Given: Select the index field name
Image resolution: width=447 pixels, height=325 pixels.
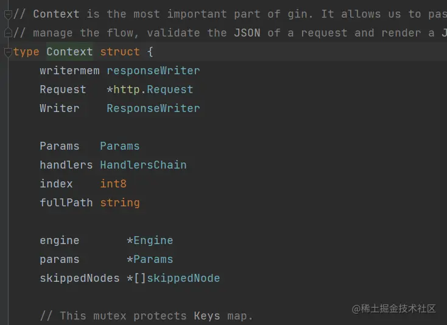Looking at the screenshot, I should pos(56,184).
